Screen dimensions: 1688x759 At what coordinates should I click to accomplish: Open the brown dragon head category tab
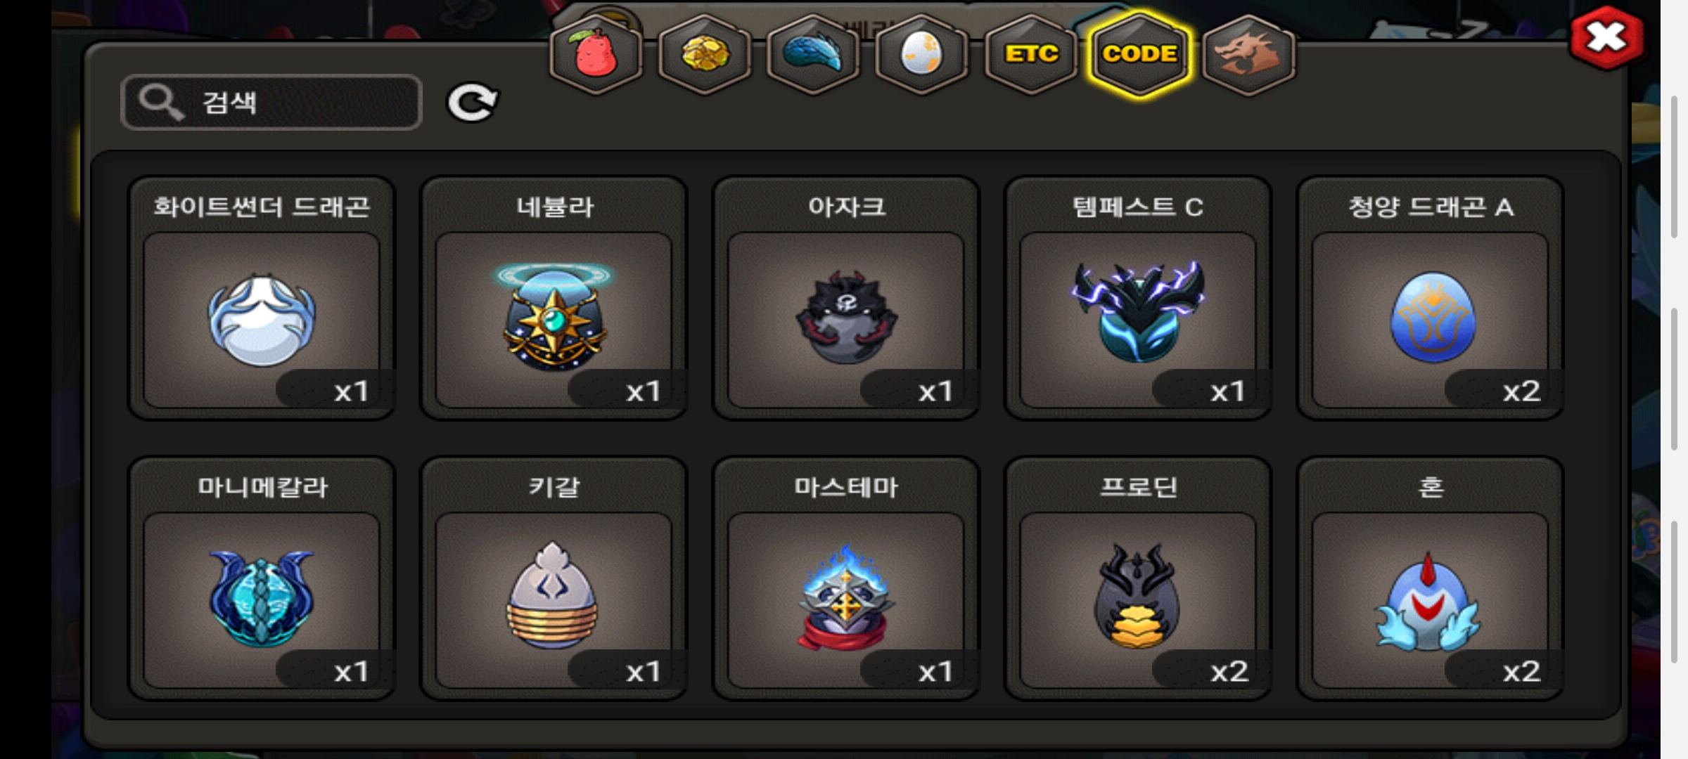point(1248,54)
